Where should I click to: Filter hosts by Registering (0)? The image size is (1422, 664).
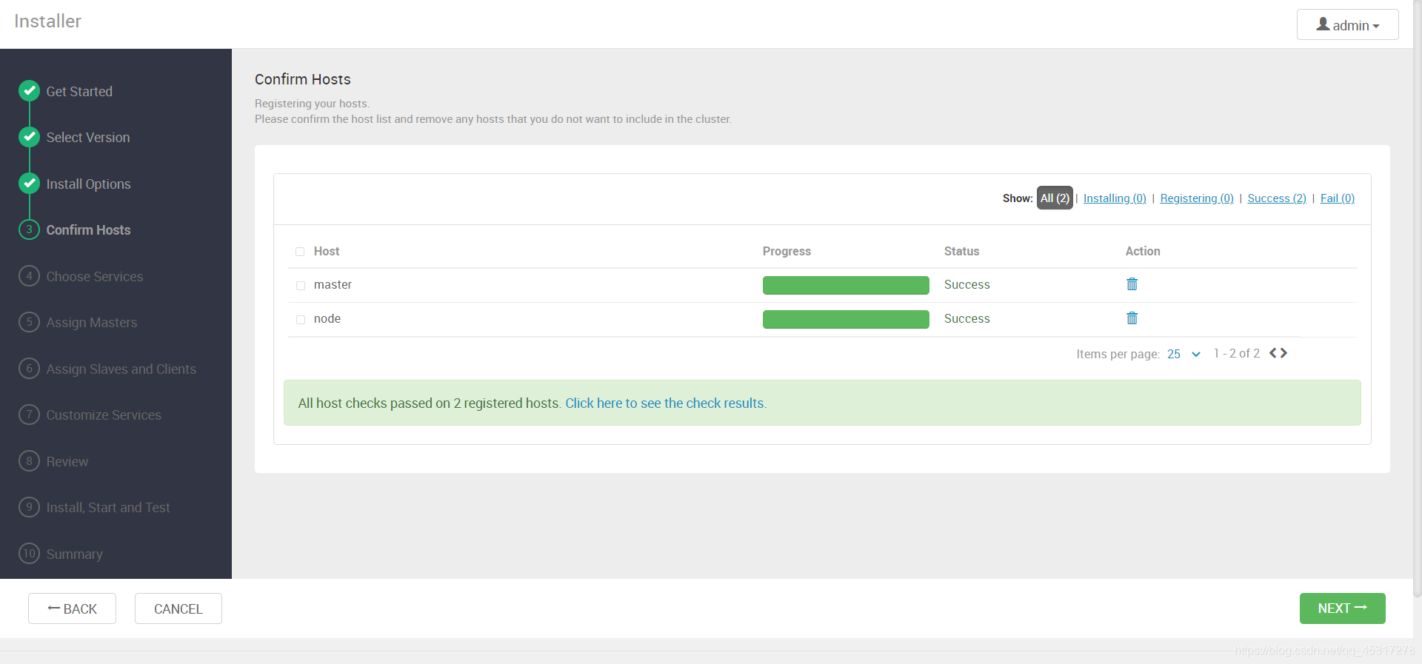(1197, 198)
